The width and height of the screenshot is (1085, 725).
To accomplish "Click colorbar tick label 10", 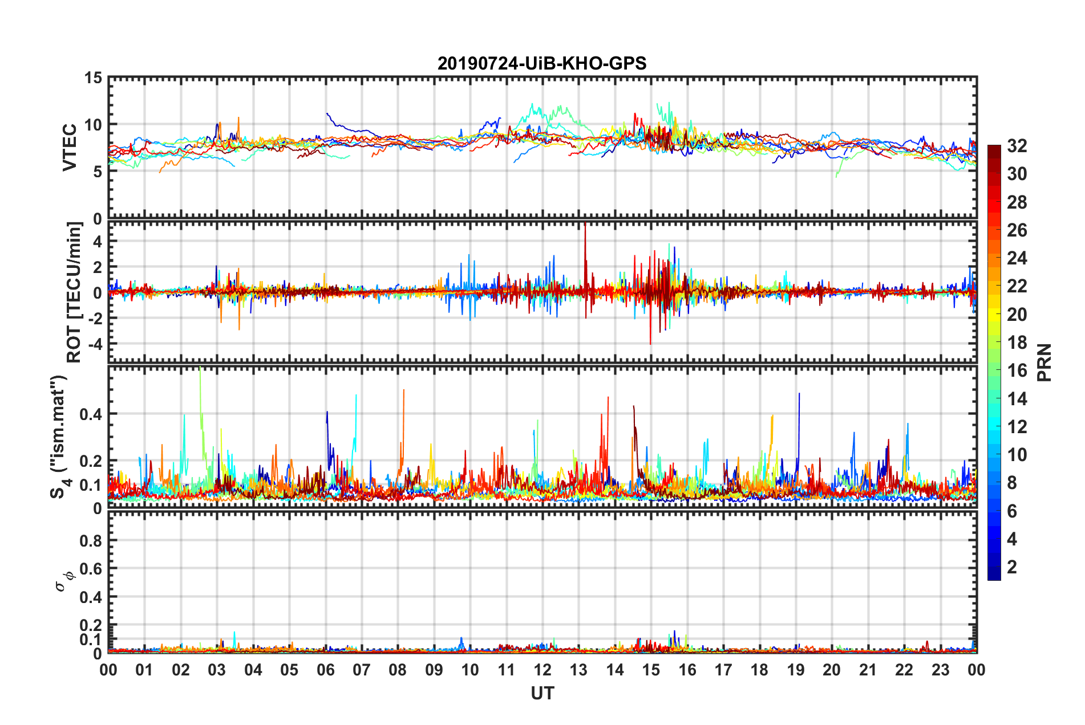I will (x=1017, y=454).
